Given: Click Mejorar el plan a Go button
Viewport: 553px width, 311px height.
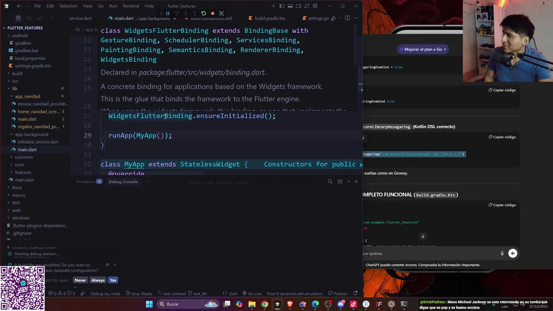Looking at the screenshot, I should tap(420, 49).
